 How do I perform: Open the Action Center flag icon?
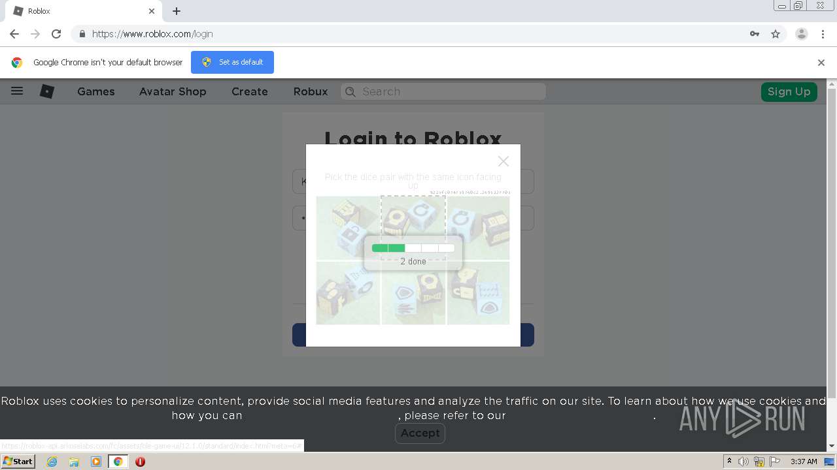[x=774, y=462]
